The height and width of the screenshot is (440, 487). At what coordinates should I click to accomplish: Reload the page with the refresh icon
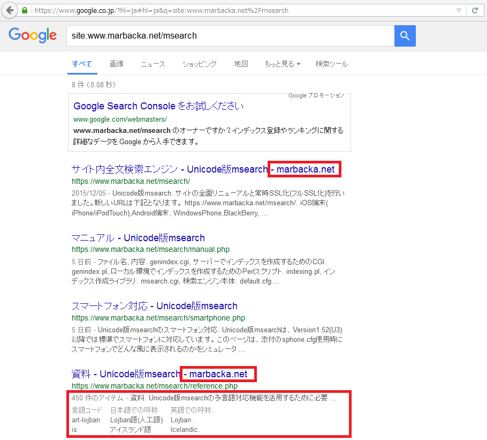475,10
